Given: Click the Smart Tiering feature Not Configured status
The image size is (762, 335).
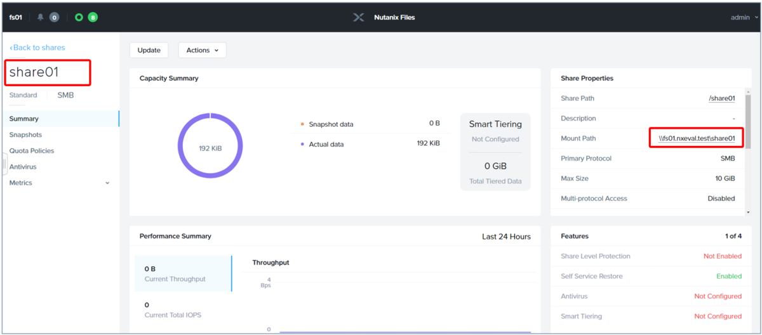Looking at the screenshot, I should 718,316.
